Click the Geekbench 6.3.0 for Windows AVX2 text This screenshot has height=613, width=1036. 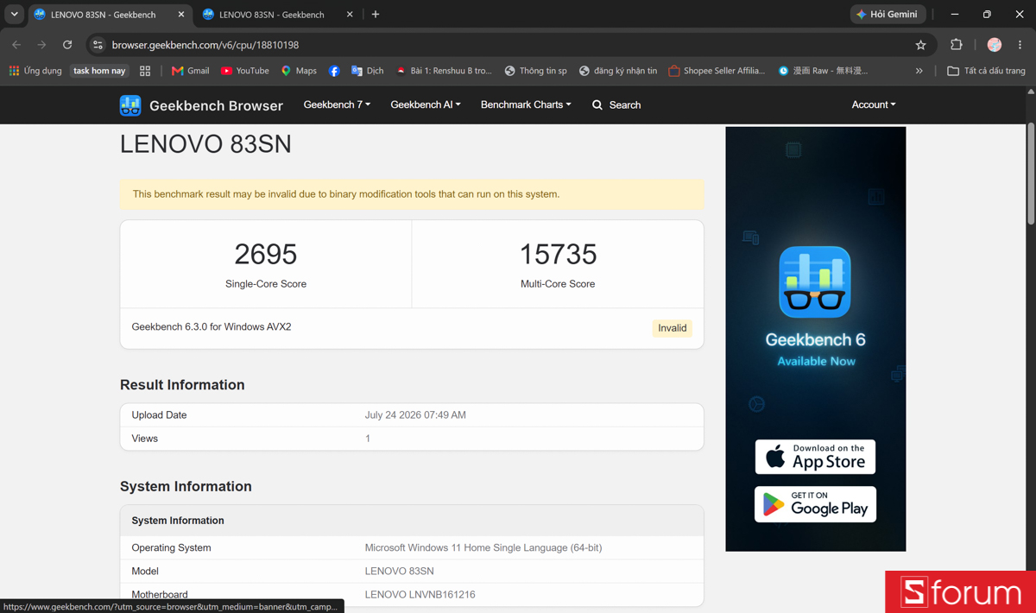212,327
